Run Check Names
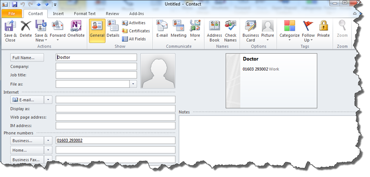This screenshot has width=370, height=177. 230,31
